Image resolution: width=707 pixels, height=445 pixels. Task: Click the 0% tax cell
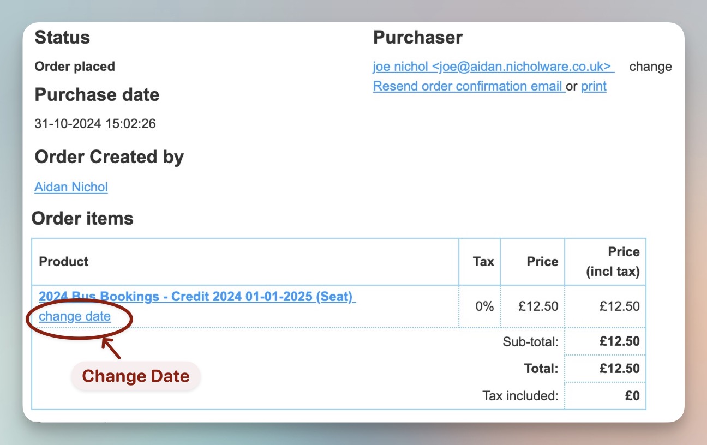click(484, 306)
